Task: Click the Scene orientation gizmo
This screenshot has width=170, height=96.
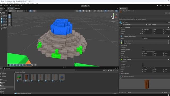Action: (x=113, y=17)
